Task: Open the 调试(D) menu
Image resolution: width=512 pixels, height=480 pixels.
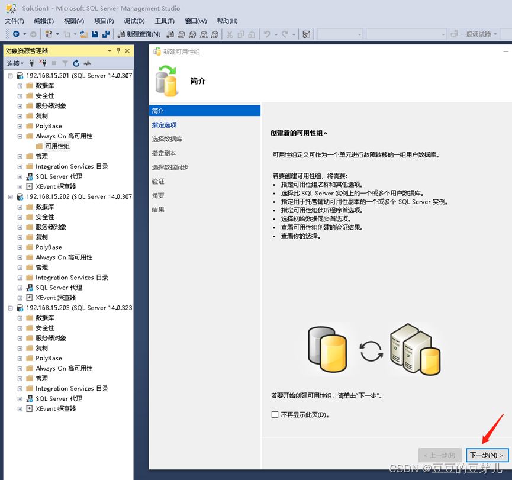Action: click(134, 21)
